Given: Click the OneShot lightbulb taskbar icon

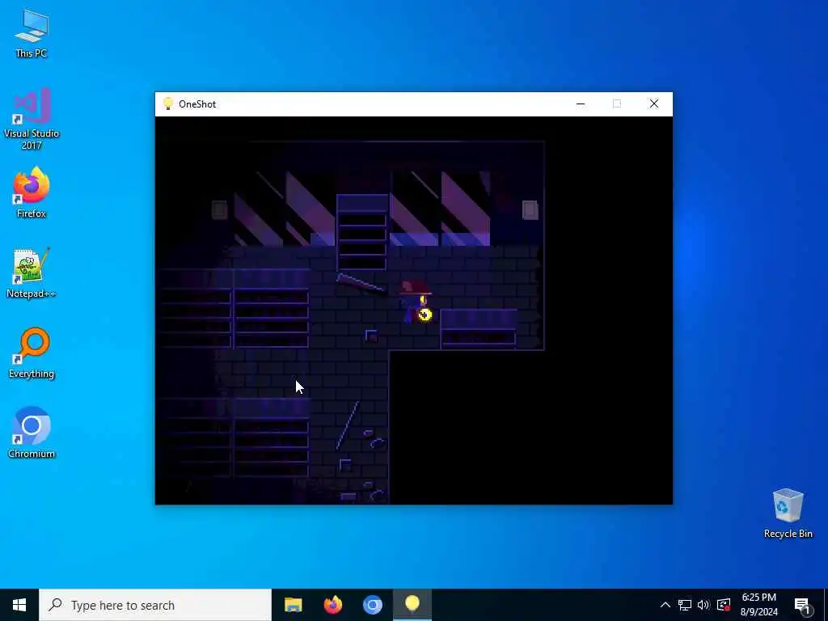Looking at the screenshot, I should coord(412,605).
